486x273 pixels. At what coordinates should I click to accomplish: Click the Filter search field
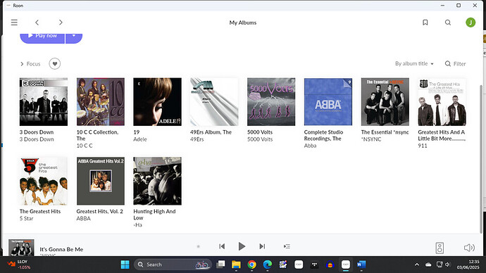[455, 64]
